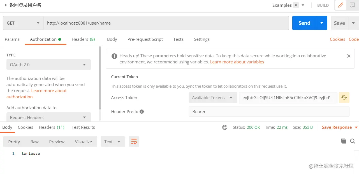The width and height of the screenshot is (359, 174).
Task: Copy response with the copy icon
Action: tap(344, 141)
